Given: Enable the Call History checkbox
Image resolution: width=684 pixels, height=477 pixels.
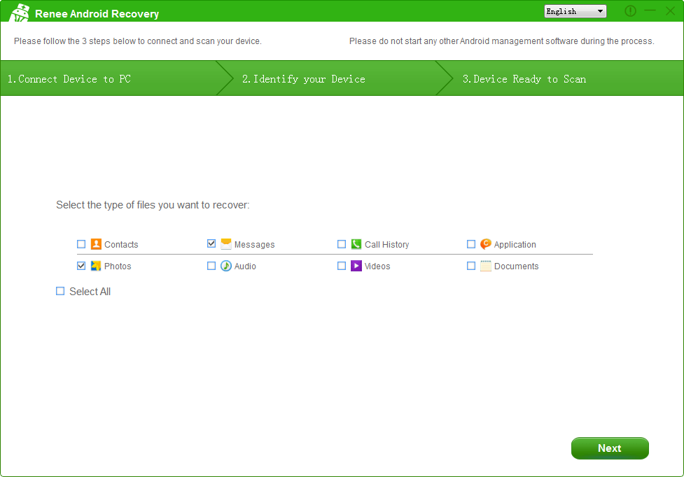Looking at the screenshot, I should click(x=342, y=244).
